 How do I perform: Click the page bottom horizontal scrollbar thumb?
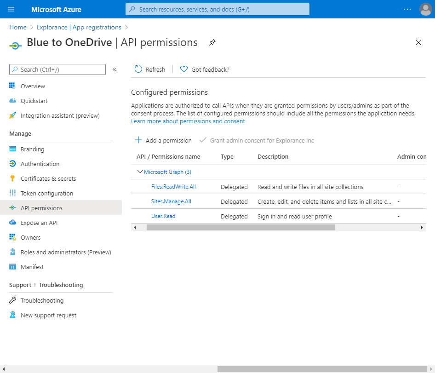[322, 369]
